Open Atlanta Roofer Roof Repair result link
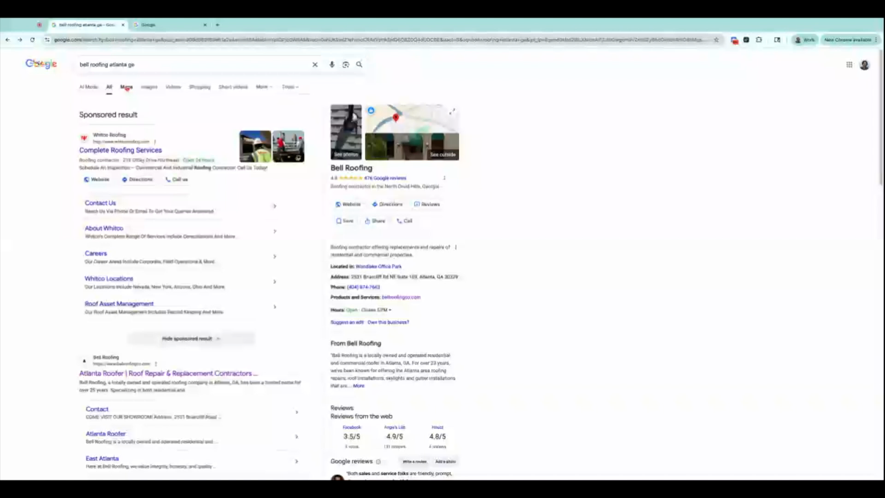The width and height of the screenshot is (885, 498). click(x=168, y=373)
